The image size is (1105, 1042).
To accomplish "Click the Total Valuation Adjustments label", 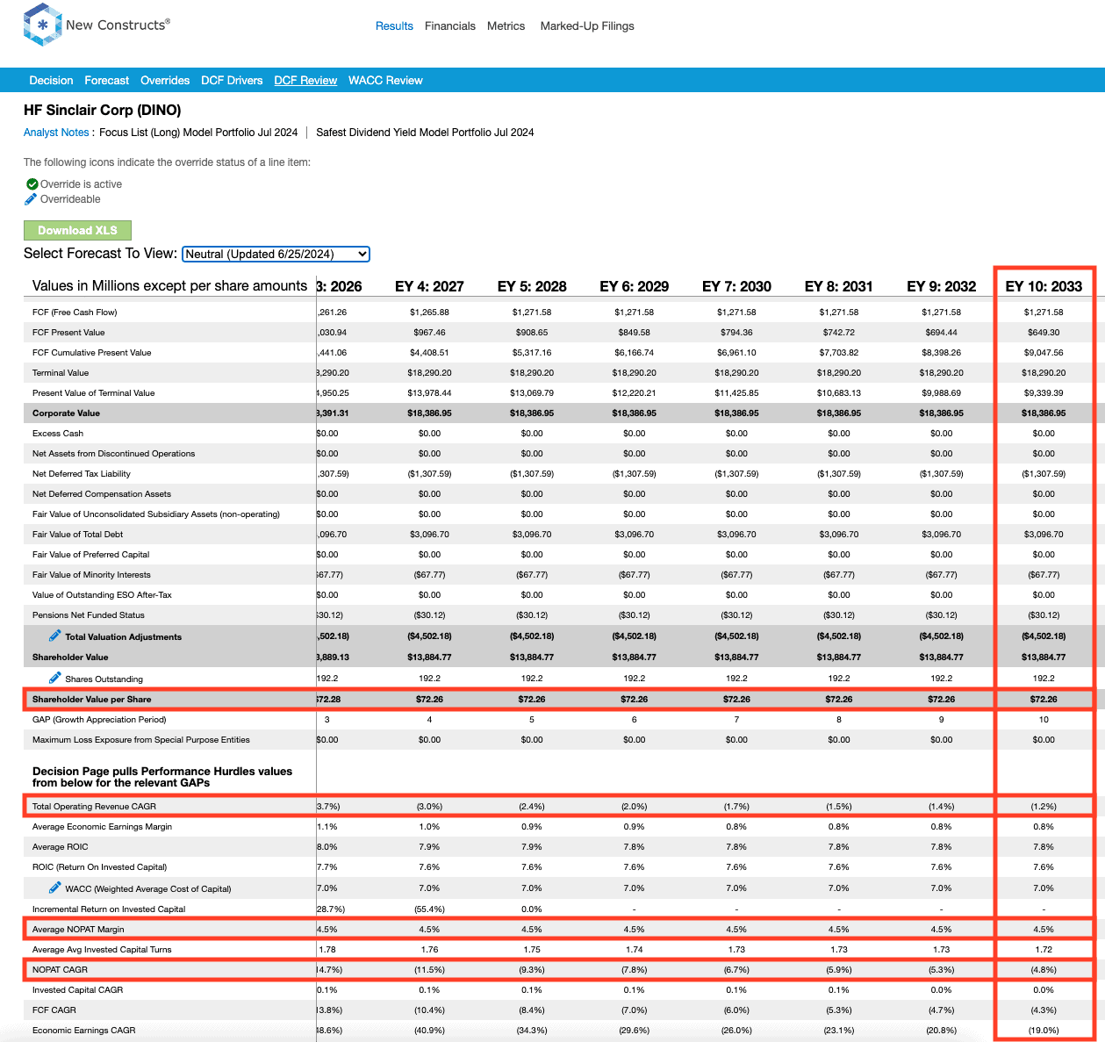I will pyautogui.click(x=124, y=637).
